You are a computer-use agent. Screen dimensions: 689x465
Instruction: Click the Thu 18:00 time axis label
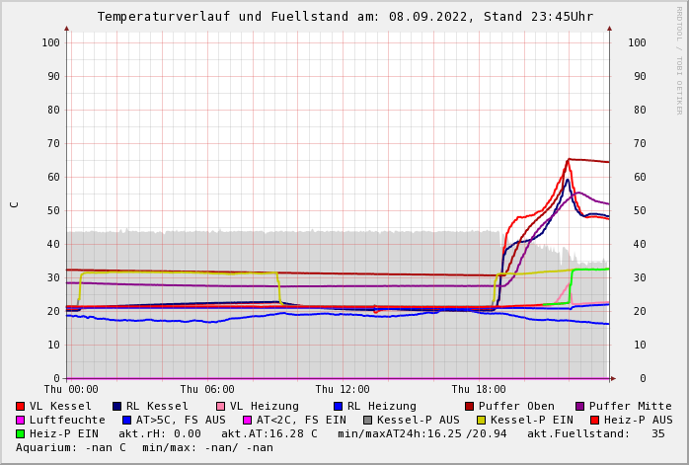pyautogui.click(x=479, y=390)
